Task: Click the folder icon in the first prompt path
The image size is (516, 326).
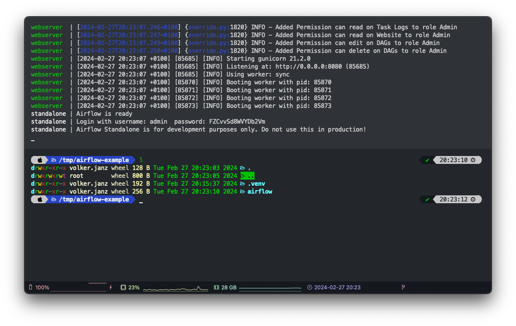Action: [x=54, y=160]
